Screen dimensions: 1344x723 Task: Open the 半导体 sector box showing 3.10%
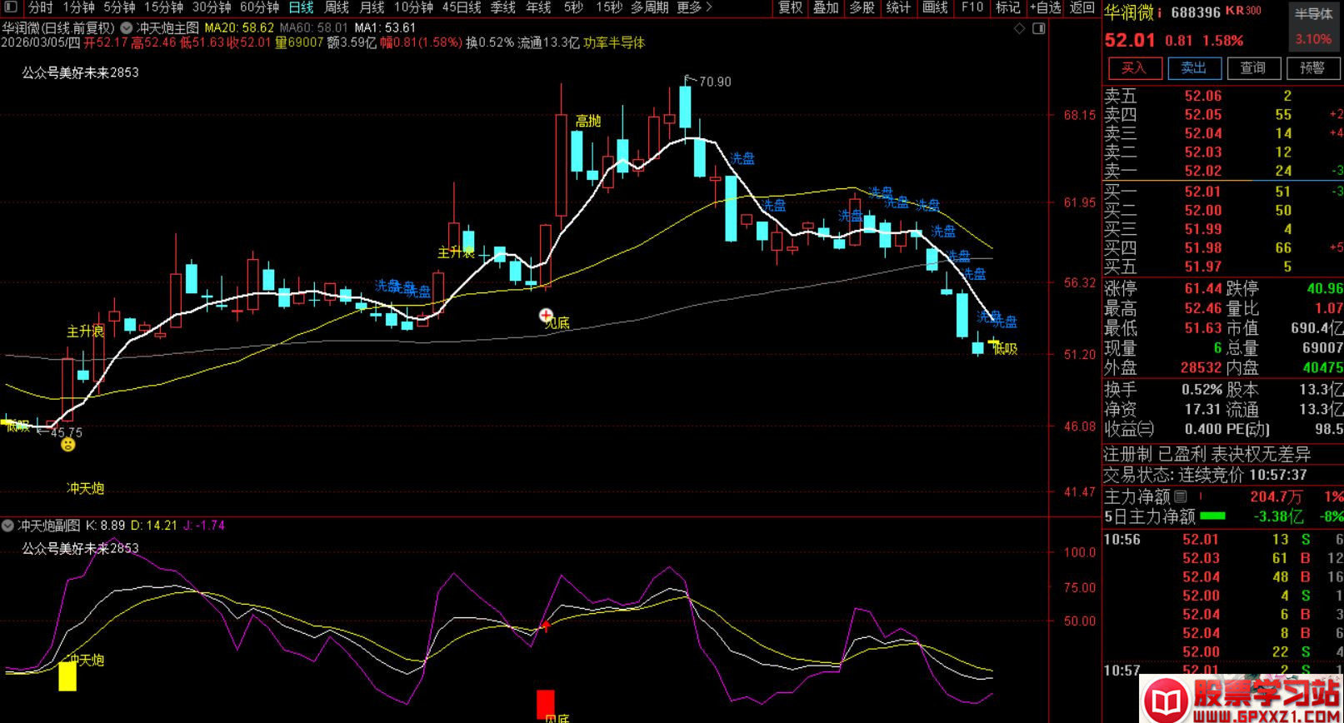tap(1313, 27)
